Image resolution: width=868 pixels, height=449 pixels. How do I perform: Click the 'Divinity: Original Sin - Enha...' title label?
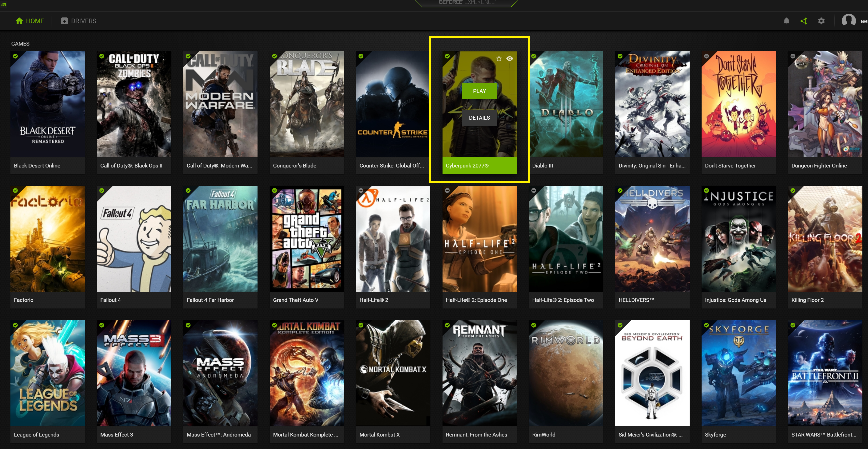(x=652, y=165)
